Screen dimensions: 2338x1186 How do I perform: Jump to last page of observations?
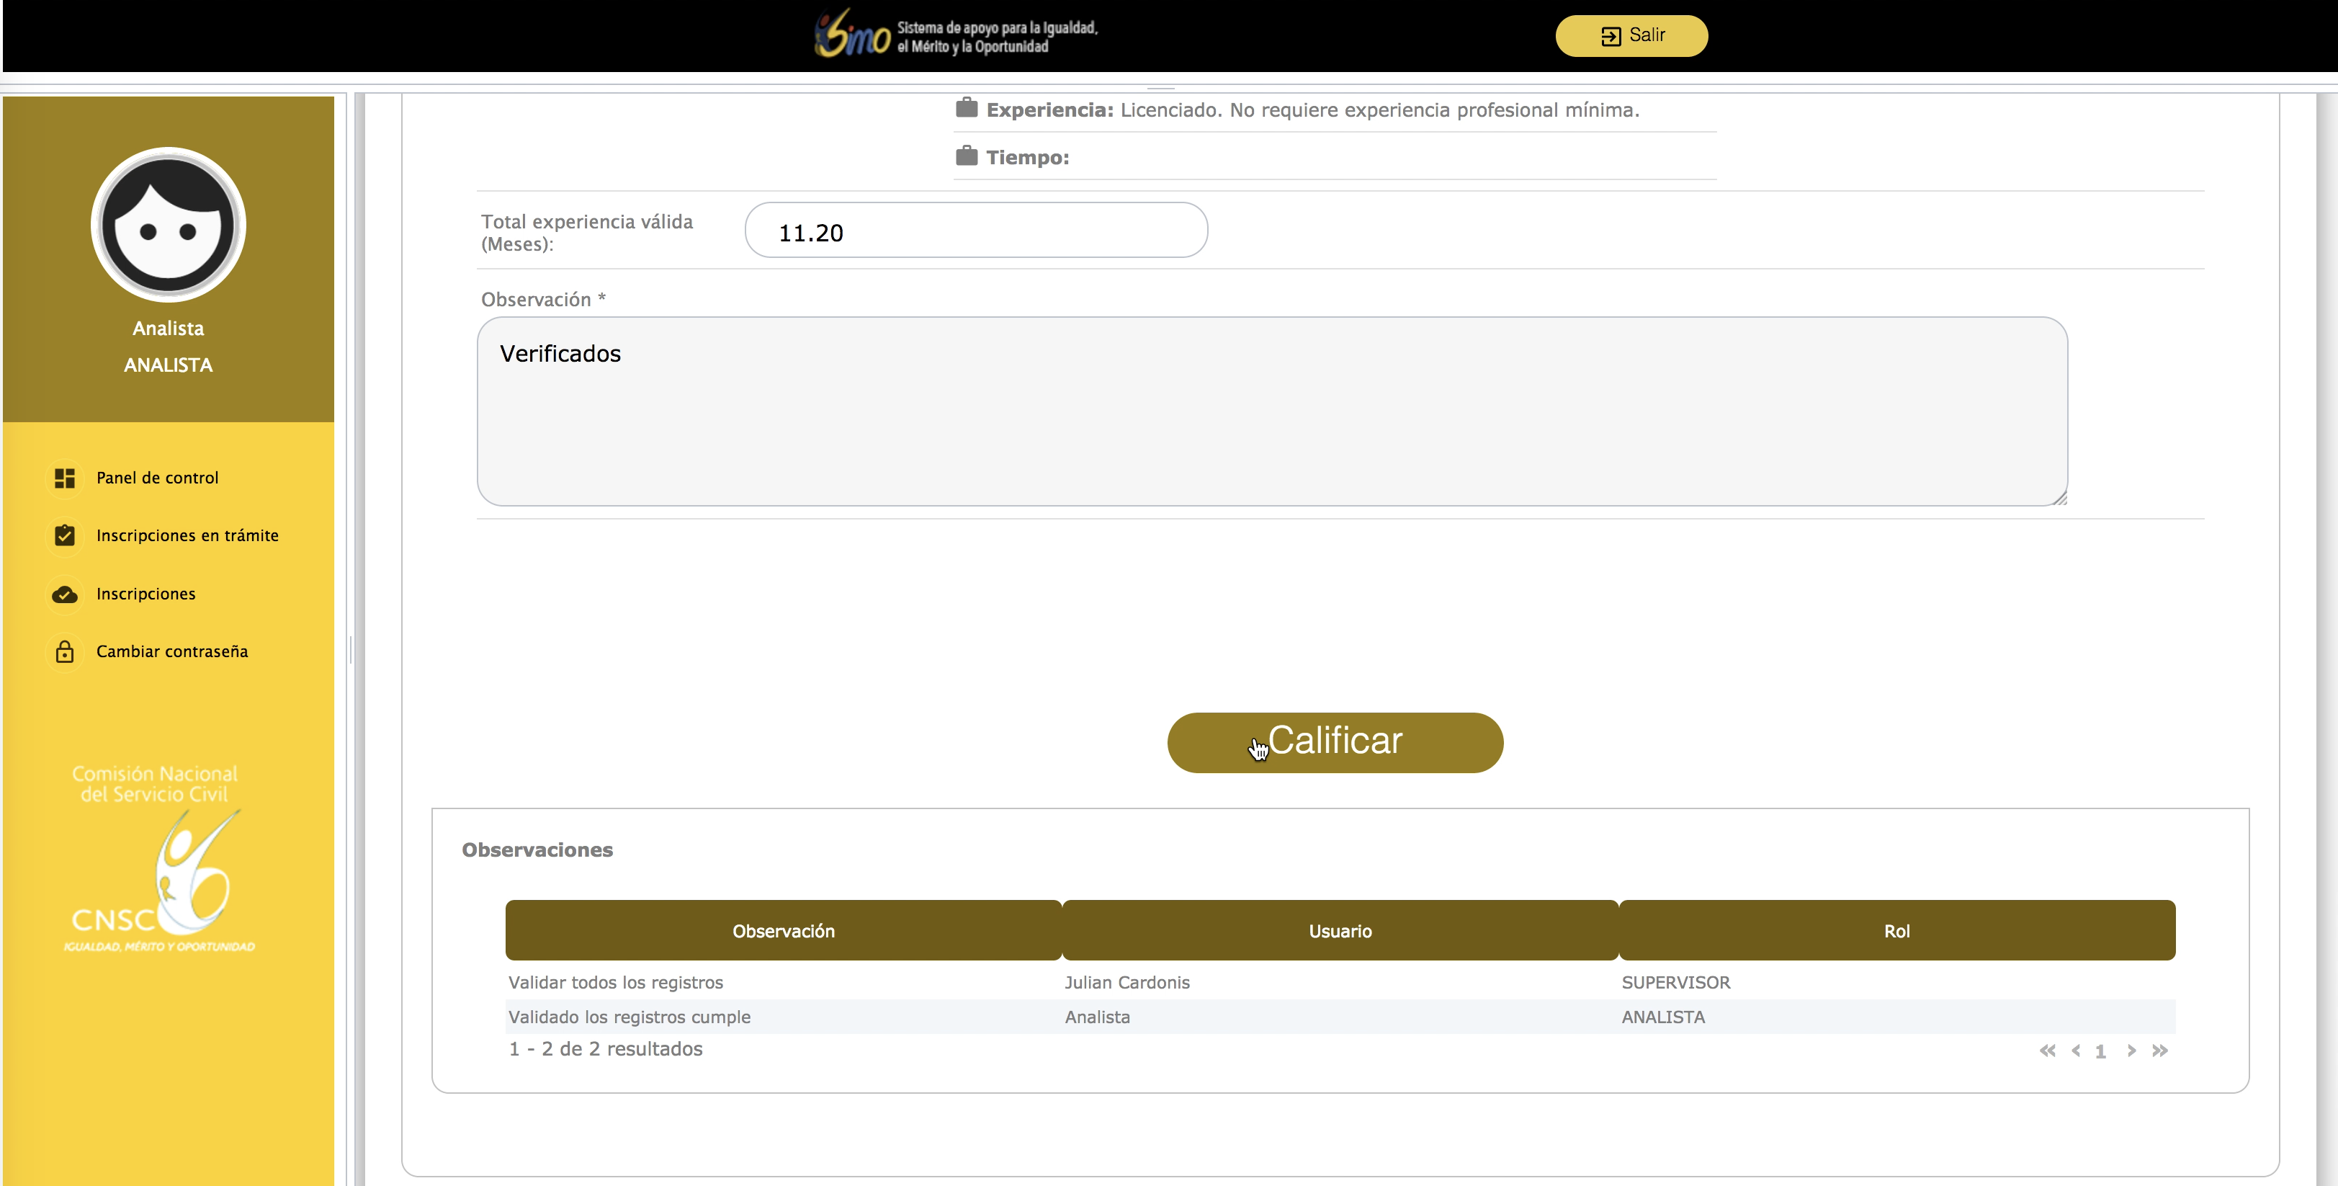(x=2160, y=1051)
